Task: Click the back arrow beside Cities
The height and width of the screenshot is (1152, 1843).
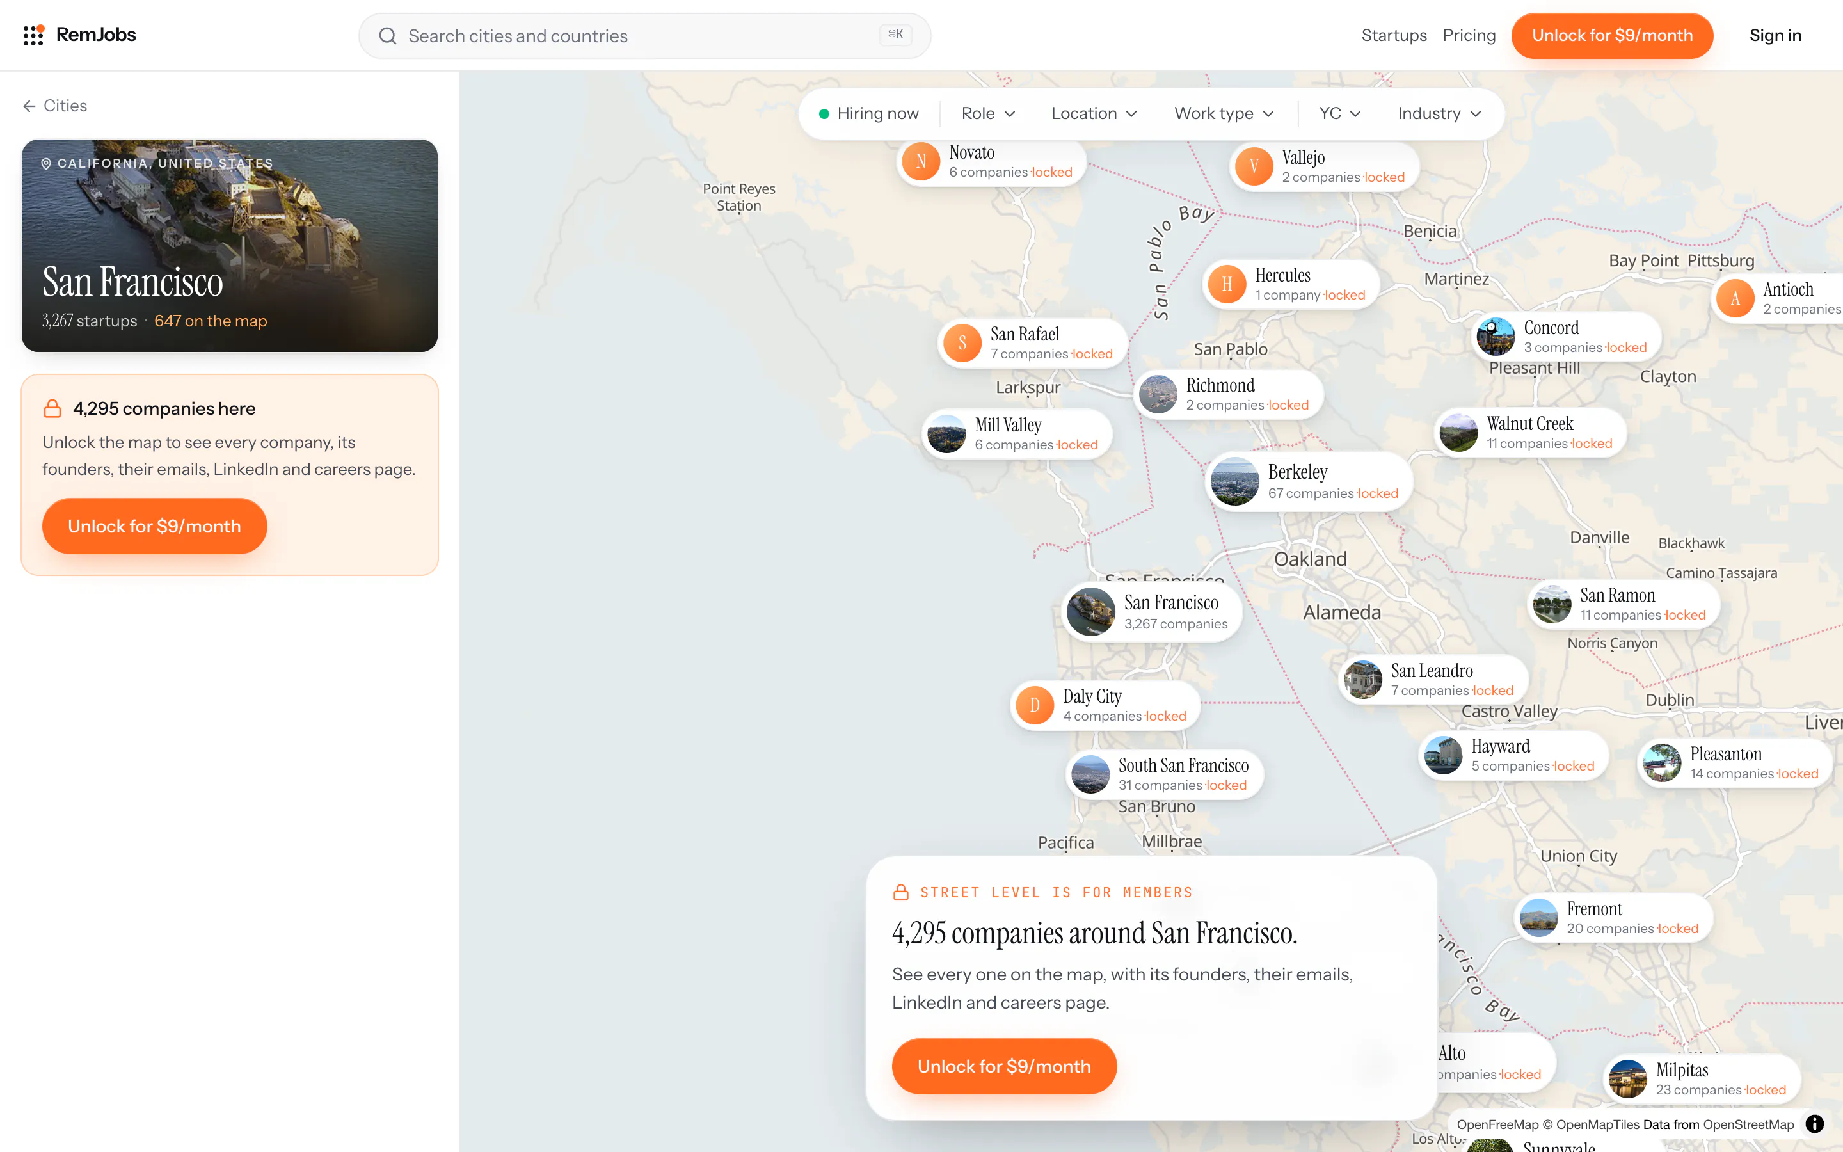Action: point(29,106)
